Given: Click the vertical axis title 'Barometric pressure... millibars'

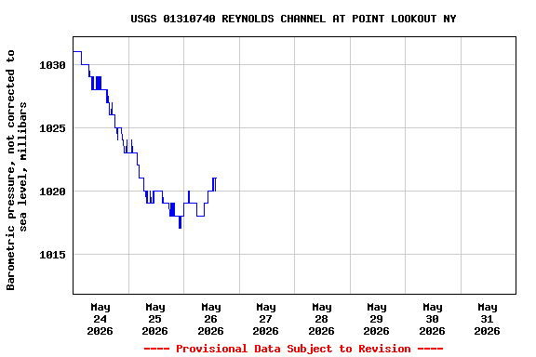Looking at the screenshot, I should point(16,170).
